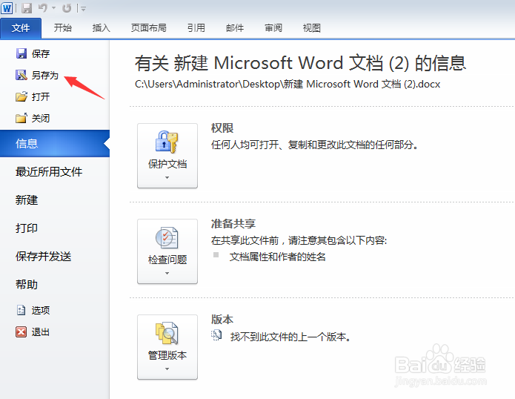Click the 在共享此文件前 notice text
Image resolution: width=515 pixels, height=399 pixels.
coord(299,240)
